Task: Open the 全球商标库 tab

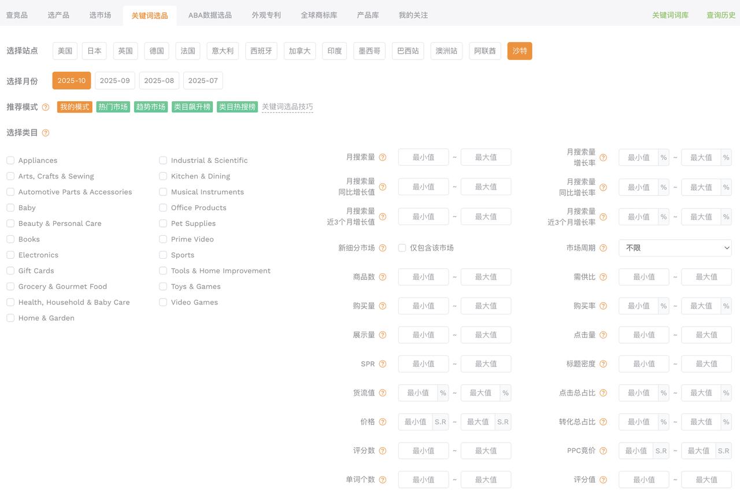Action: (319, 15)
